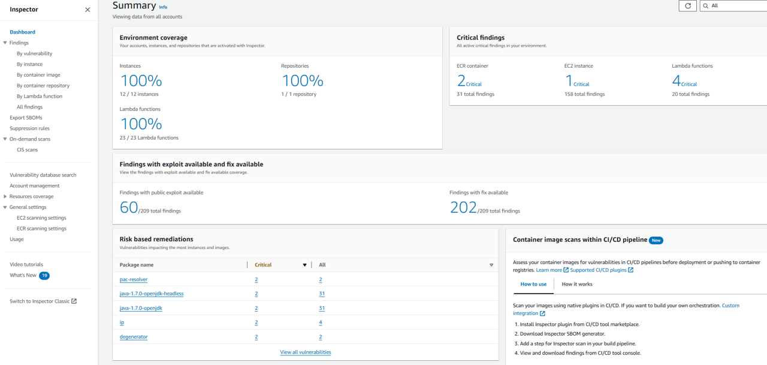Viewport: 767px width, 365px height.
Task: Open findings By Lambda function
Action: point(40,96)
